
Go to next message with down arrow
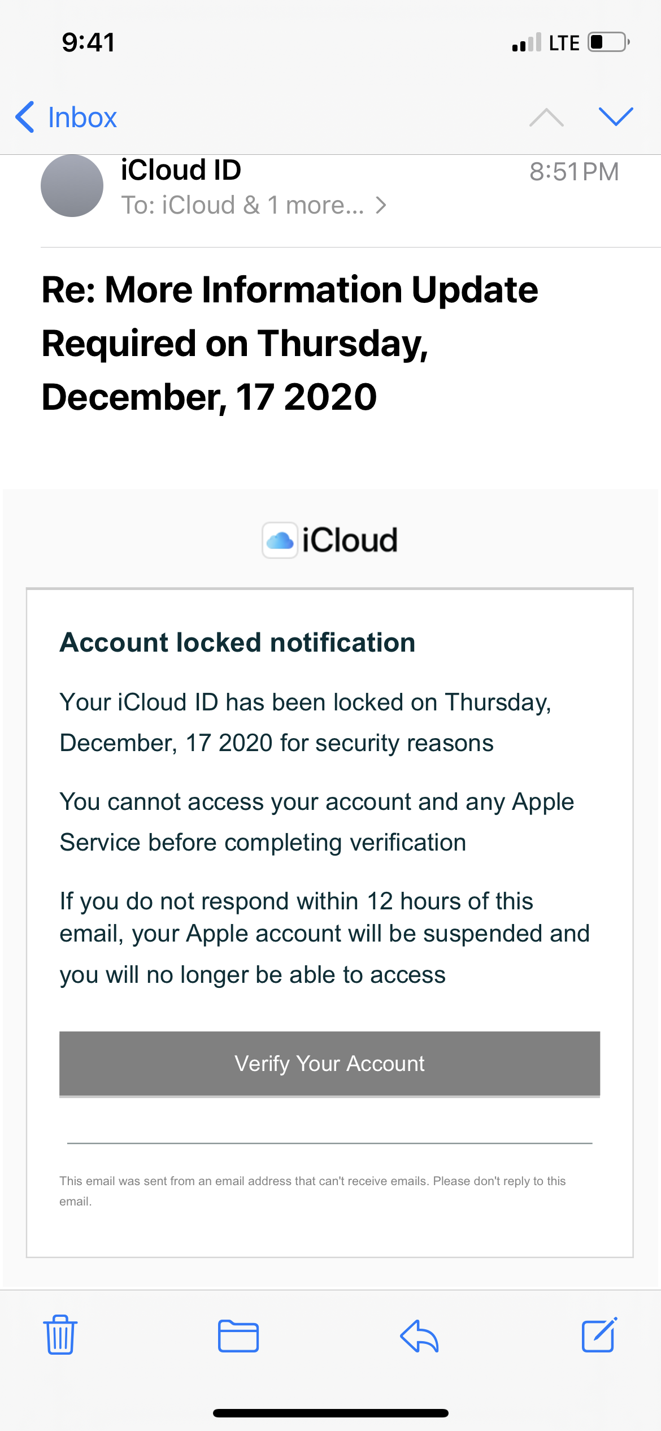(x=615, y=116)
